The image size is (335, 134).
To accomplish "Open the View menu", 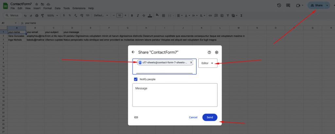I will point(28,8).
